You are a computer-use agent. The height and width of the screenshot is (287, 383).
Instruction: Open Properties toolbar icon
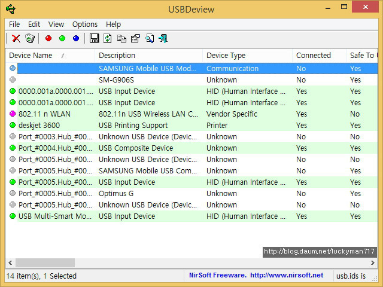coord(135,38)
